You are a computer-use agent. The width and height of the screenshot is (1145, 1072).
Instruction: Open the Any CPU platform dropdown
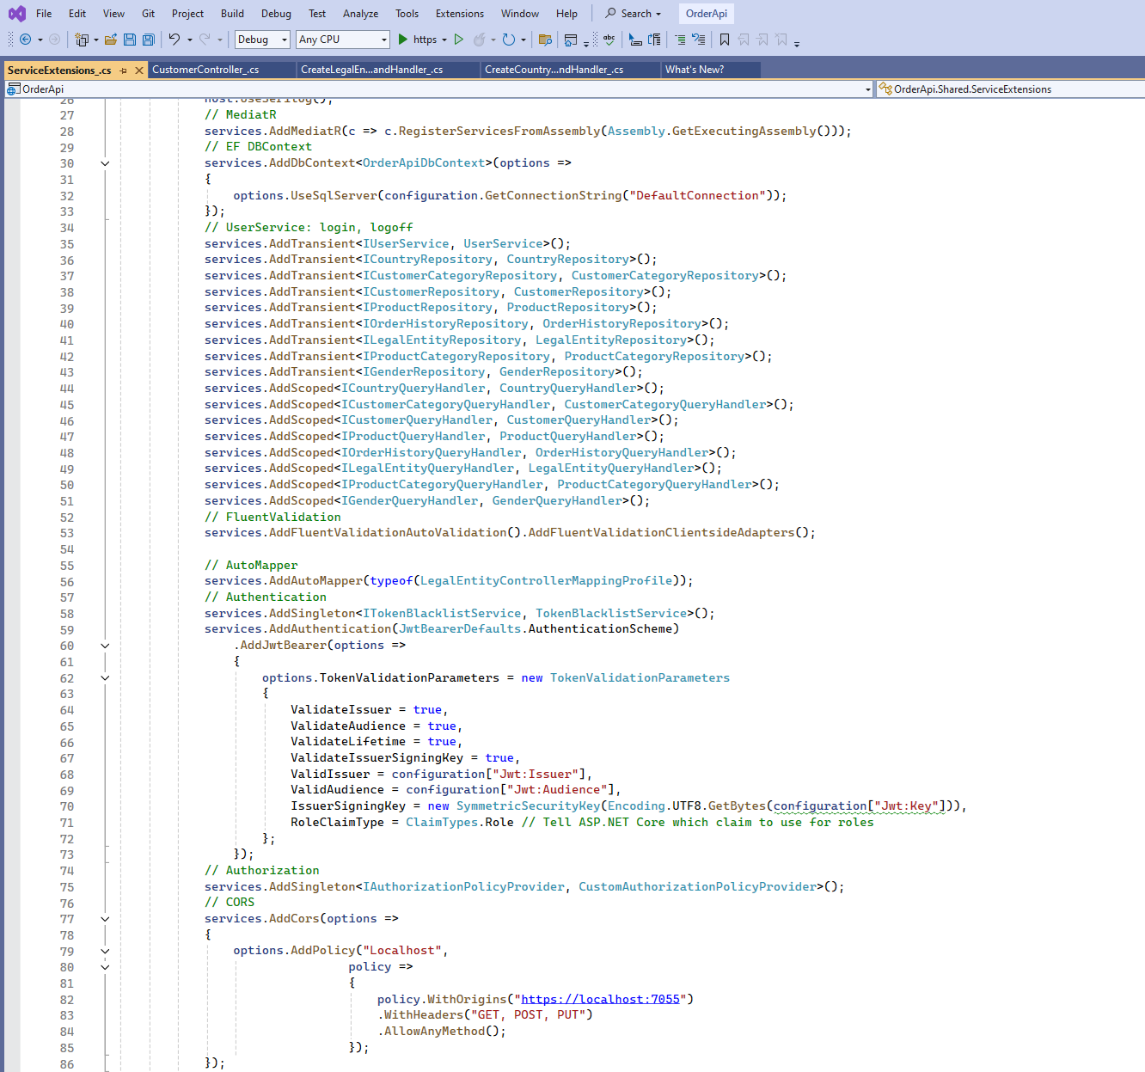pos(343,40)
